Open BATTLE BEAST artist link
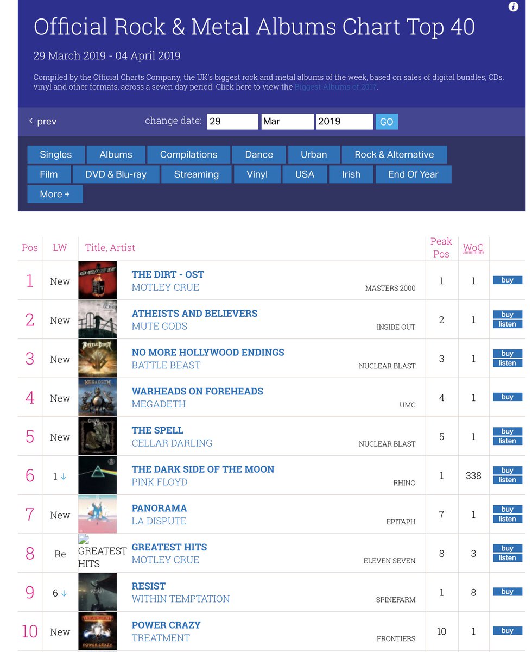Image resolution: width=532 pixels, height=652 pixels. 166,366
